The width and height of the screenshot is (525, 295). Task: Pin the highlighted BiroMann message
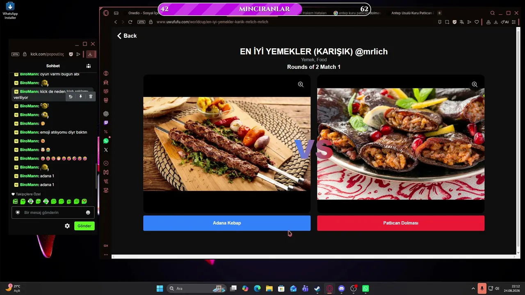(80, 97)
